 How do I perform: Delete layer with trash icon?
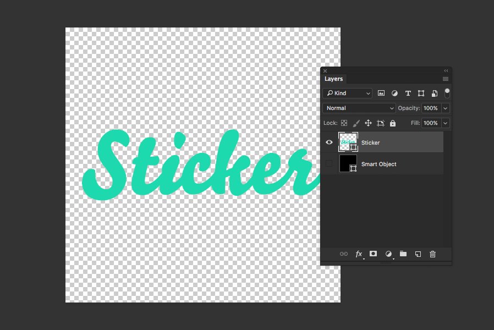tap(432, 254)
